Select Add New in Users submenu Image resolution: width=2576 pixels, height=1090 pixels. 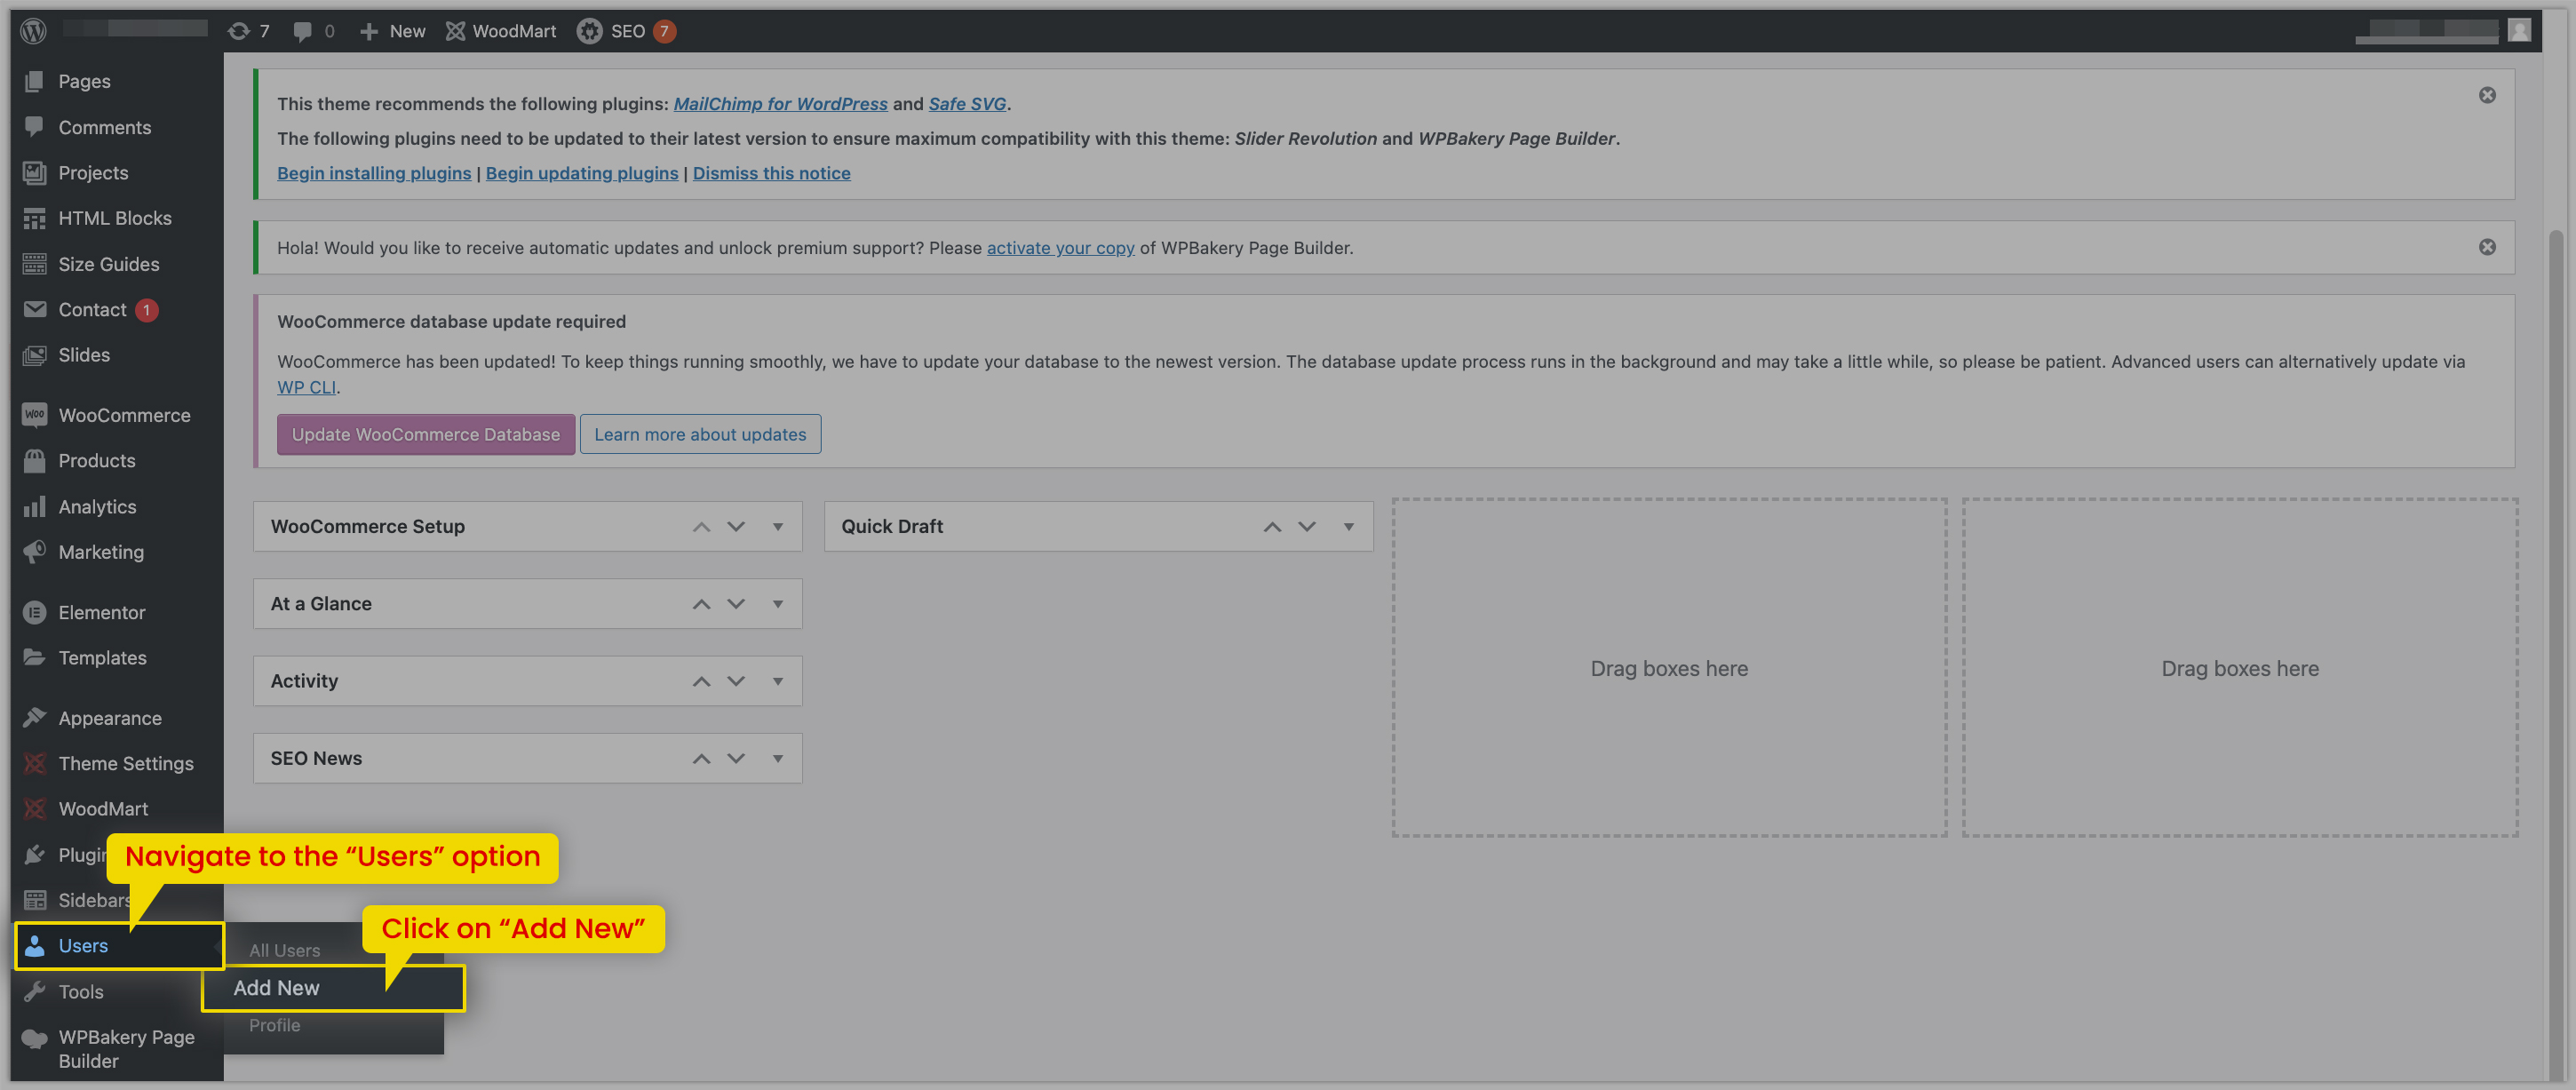pyautogui.click(x=333, y=987)
